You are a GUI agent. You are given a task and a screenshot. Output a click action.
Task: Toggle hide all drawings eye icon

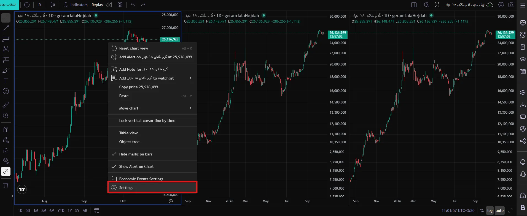6,161
